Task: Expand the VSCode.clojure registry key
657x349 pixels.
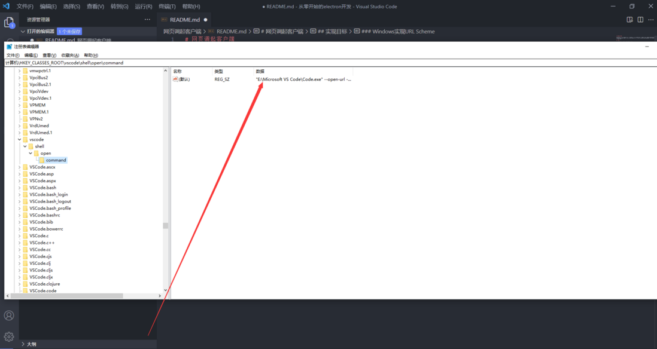Action: tap(19, 284)
